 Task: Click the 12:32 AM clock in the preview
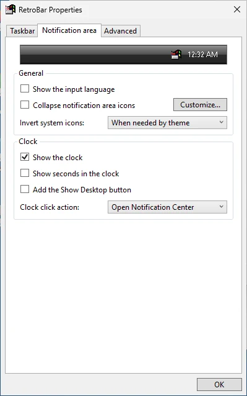point(202,54)
